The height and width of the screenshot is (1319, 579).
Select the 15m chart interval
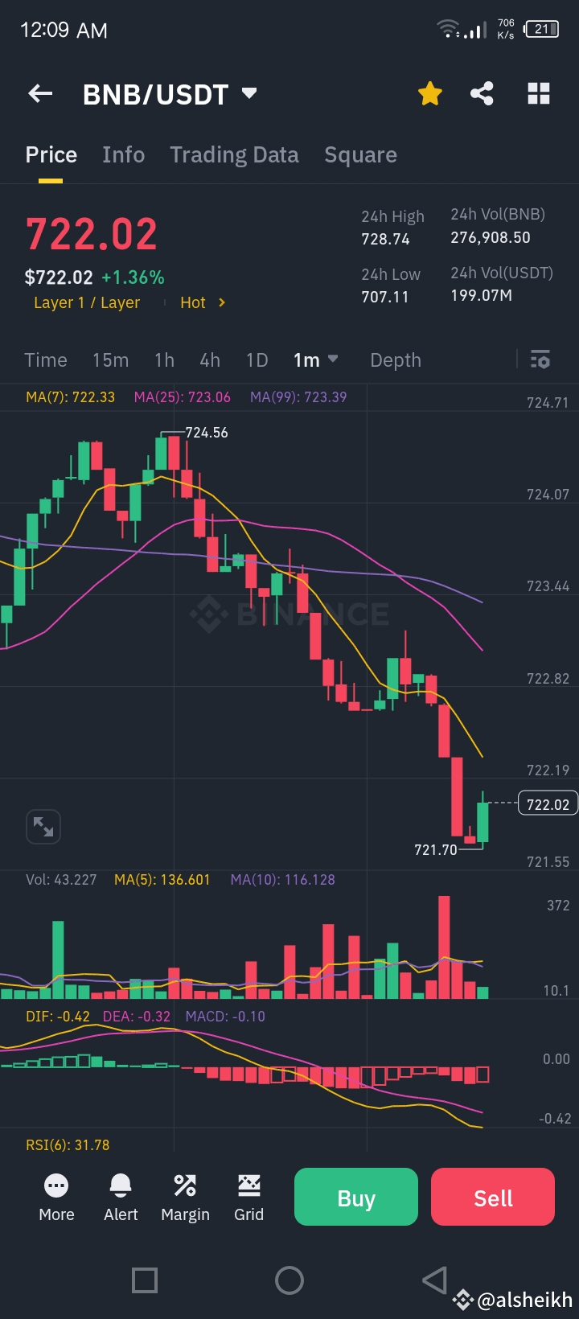click(x=110, y=360)
